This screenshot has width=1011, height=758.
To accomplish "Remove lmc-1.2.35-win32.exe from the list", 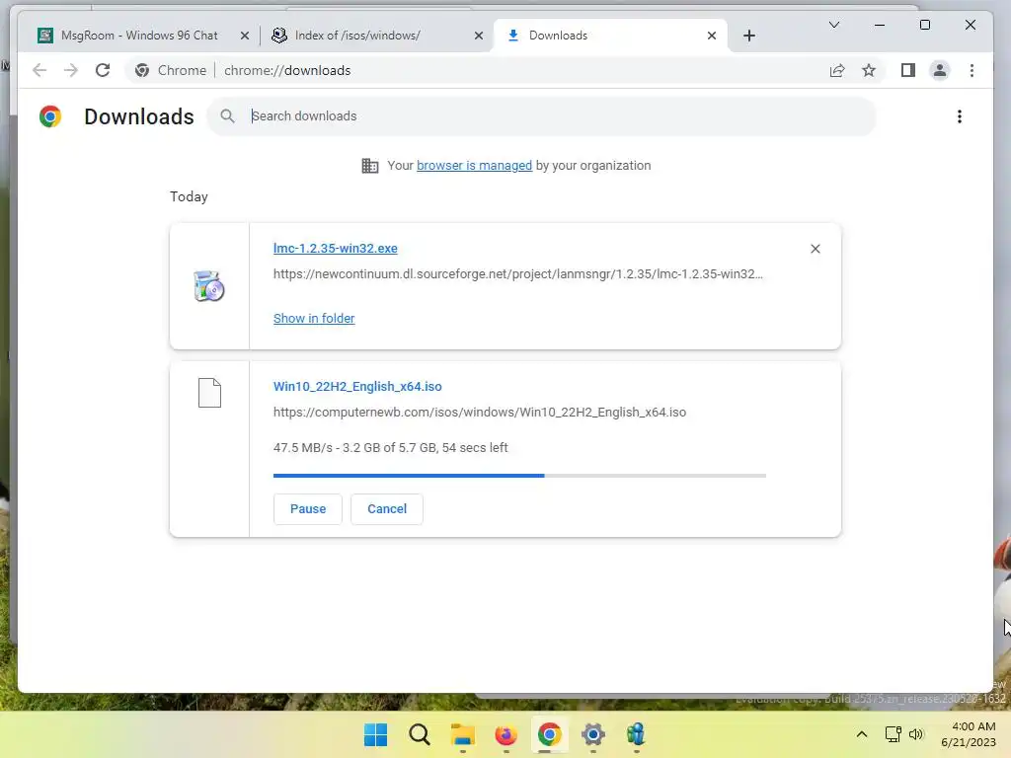I will click(815, 249).
